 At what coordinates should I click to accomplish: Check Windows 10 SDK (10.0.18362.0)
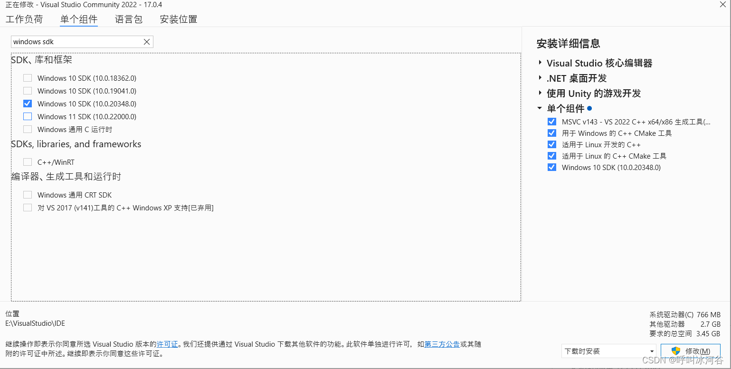(x=28, y=78)
